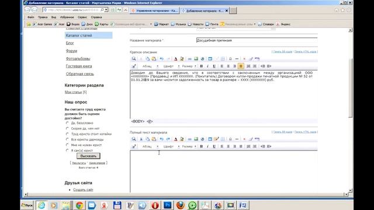Open Размер size dropdown in Краткое описание editor

click(x=189, y=66)
